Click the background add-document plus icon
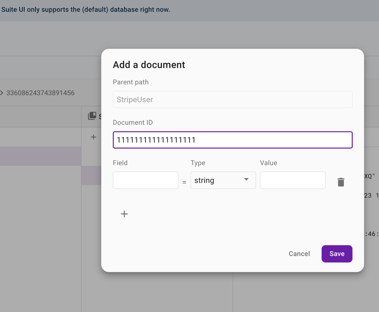379x312 pixels. pos(93,137)
